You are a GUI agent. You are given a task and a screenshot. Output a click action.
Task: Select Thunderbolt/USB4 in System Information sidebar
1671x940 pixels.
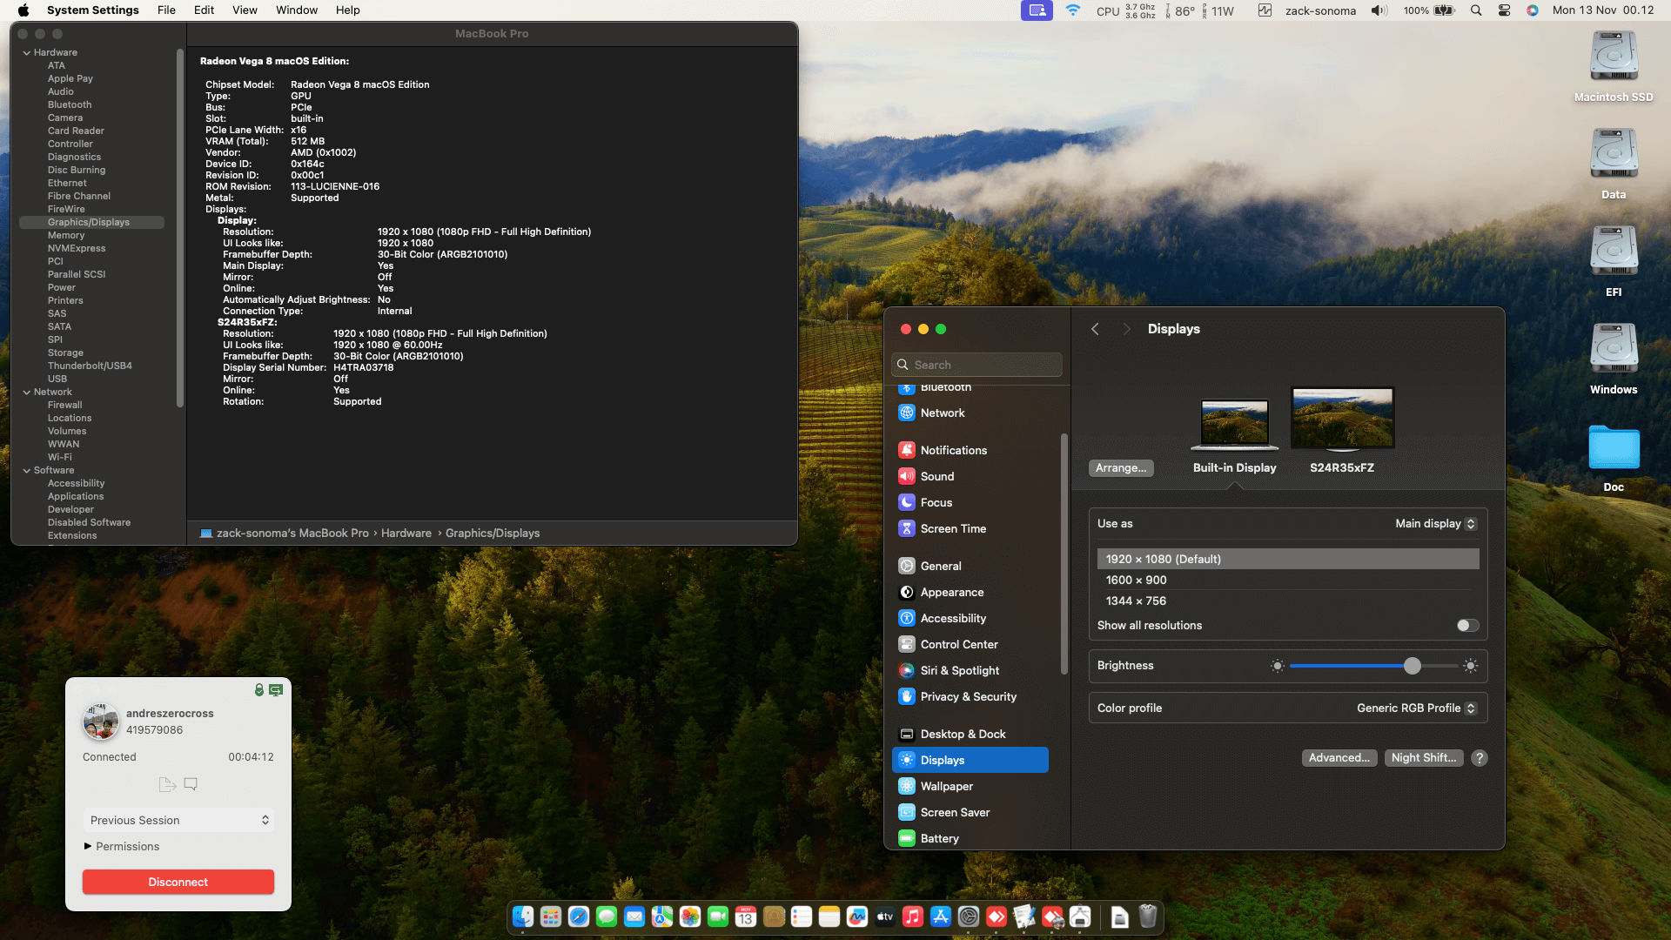90,366
